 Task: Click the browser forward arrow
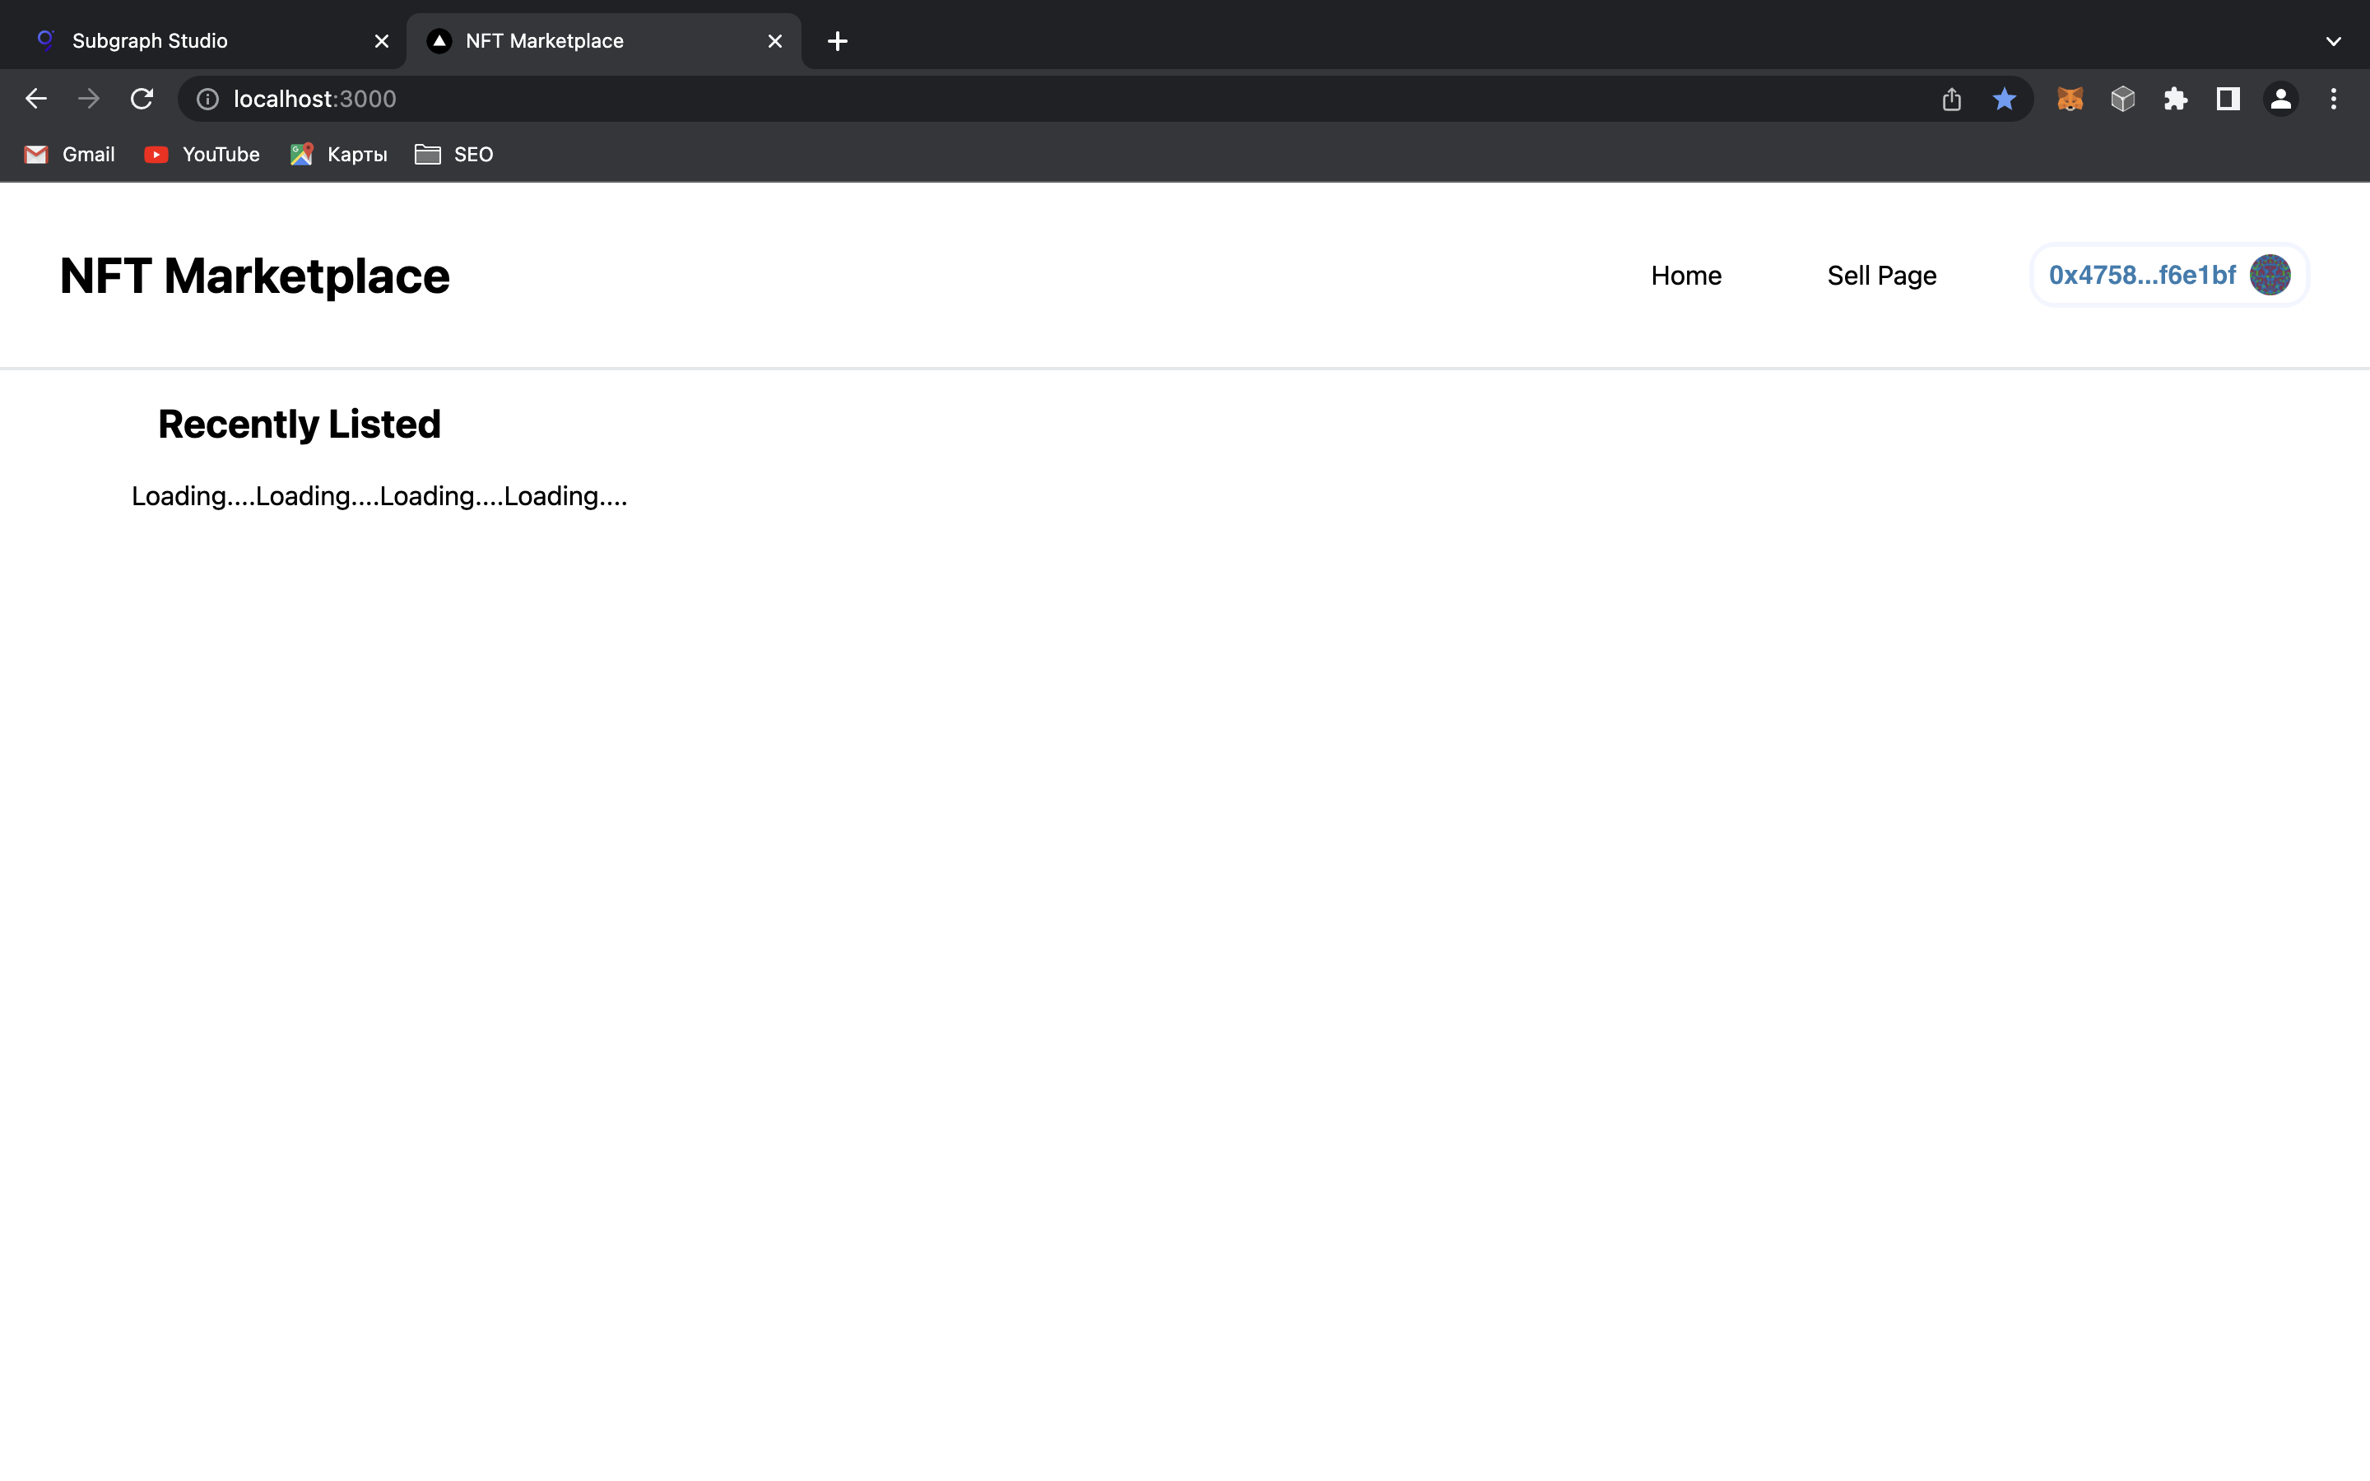click(89, 99)
